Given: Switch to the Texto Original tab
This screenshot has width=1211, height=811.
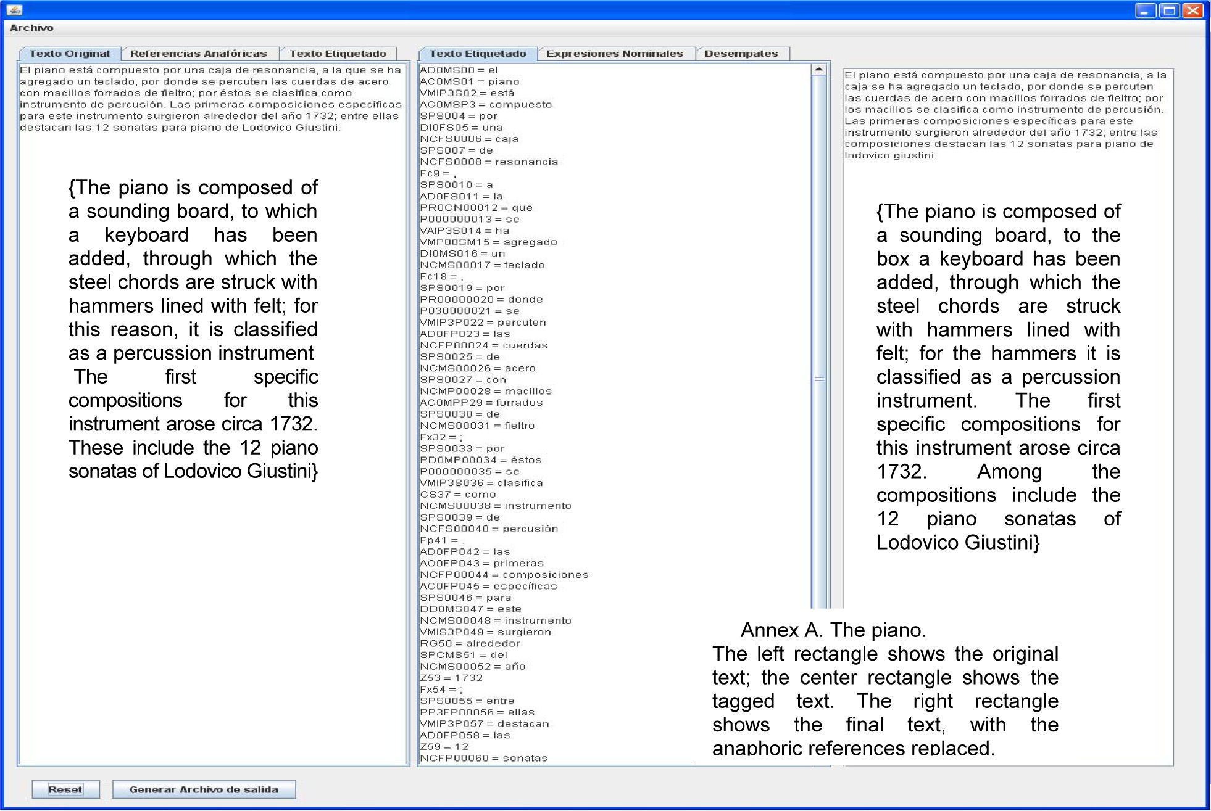Looking at the screenshot, I should tap(69, 54).
